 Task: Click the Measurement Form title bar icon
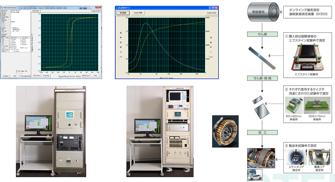2,8
